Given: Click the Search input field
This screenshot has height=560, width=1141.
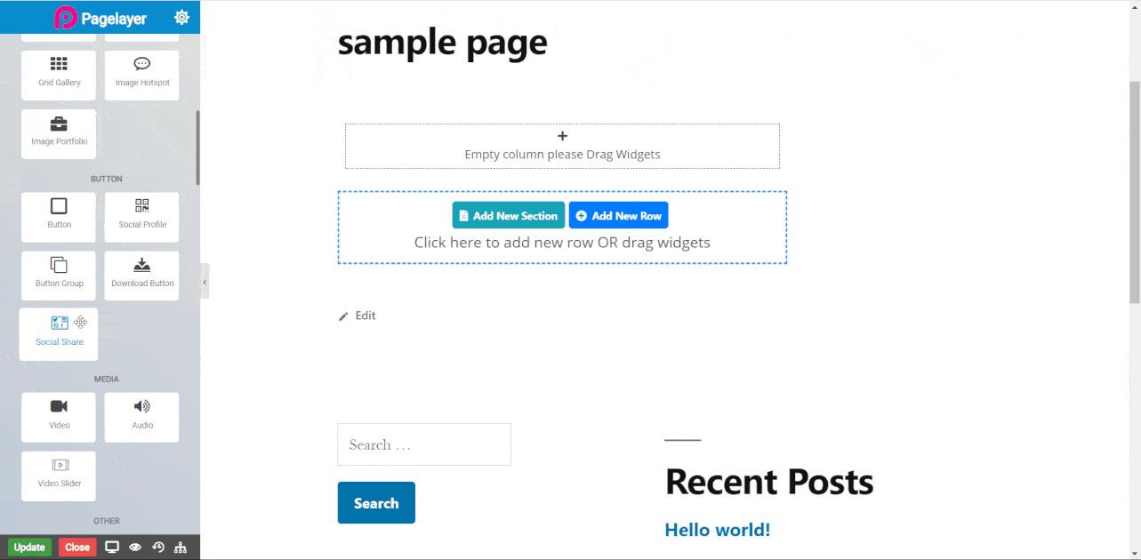Looking at the screenshot, I should [x=423, y=444].
